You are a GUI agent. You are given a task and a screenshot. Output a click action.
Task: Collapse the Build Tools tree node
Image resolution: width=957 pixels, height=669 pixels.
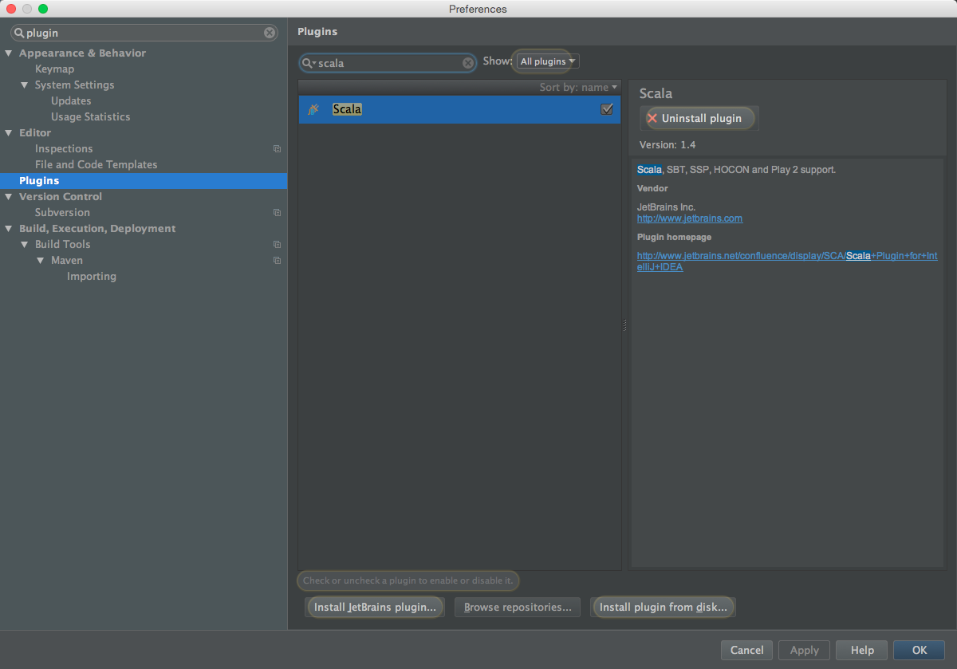25,245
